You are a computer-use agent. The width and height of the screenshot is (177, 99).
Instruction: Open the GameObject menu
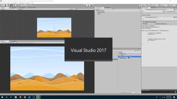[14, 3]
